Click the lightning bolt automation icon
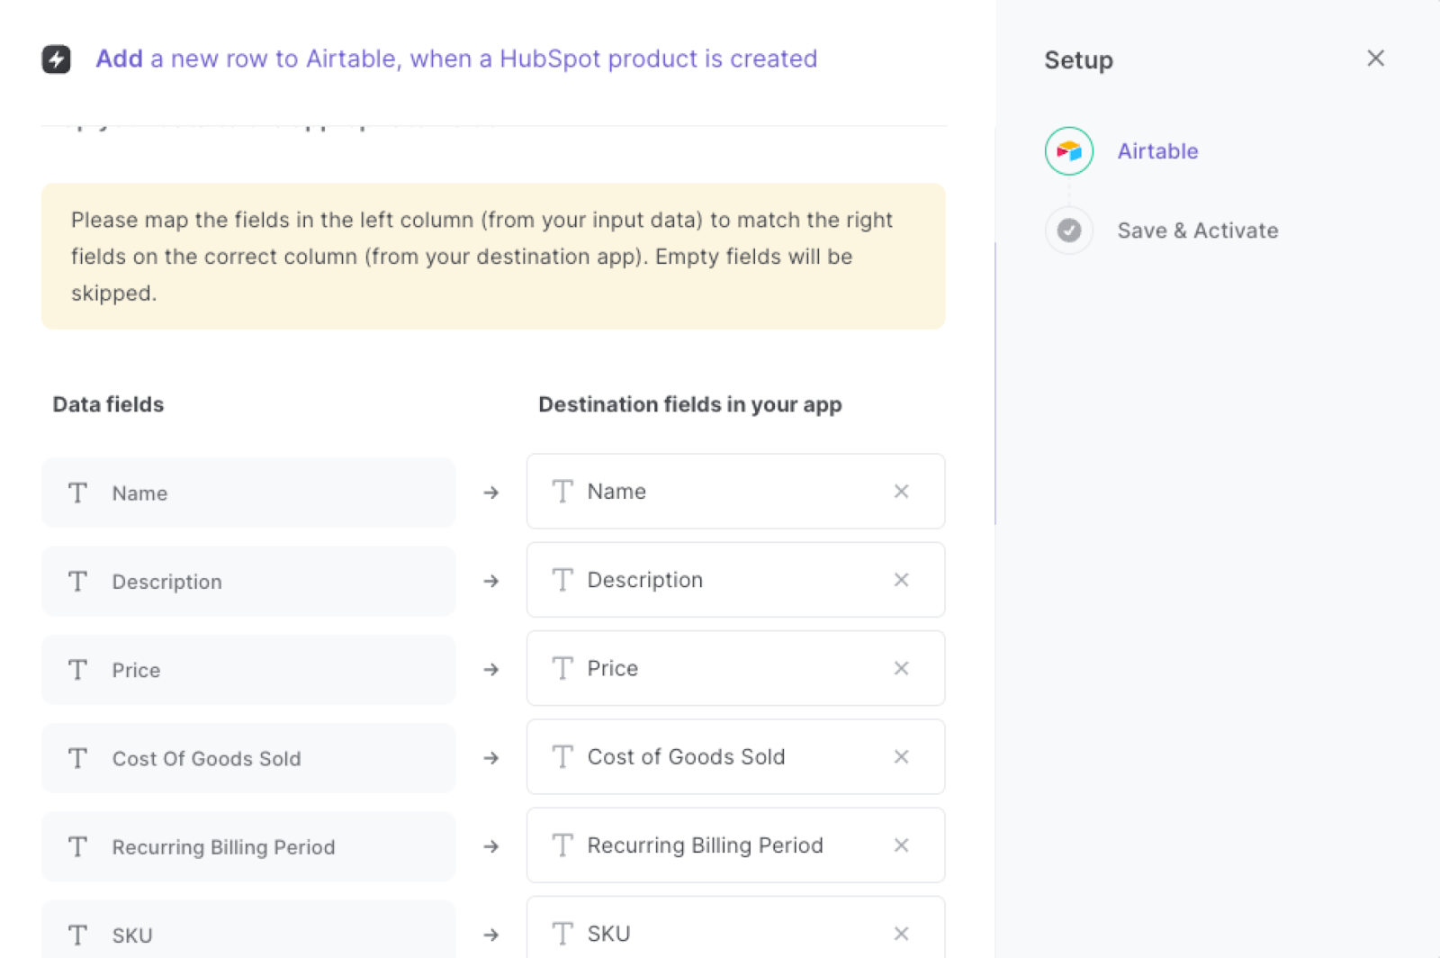1440x958 pixels. click(57, 59)
